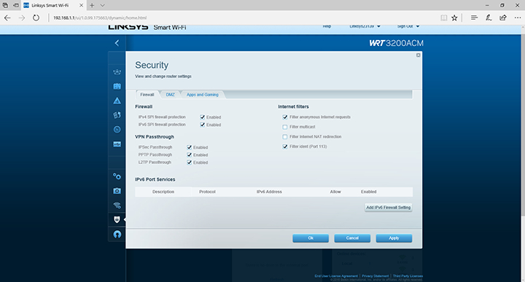Click the set-tabs-aside icon

16,5
